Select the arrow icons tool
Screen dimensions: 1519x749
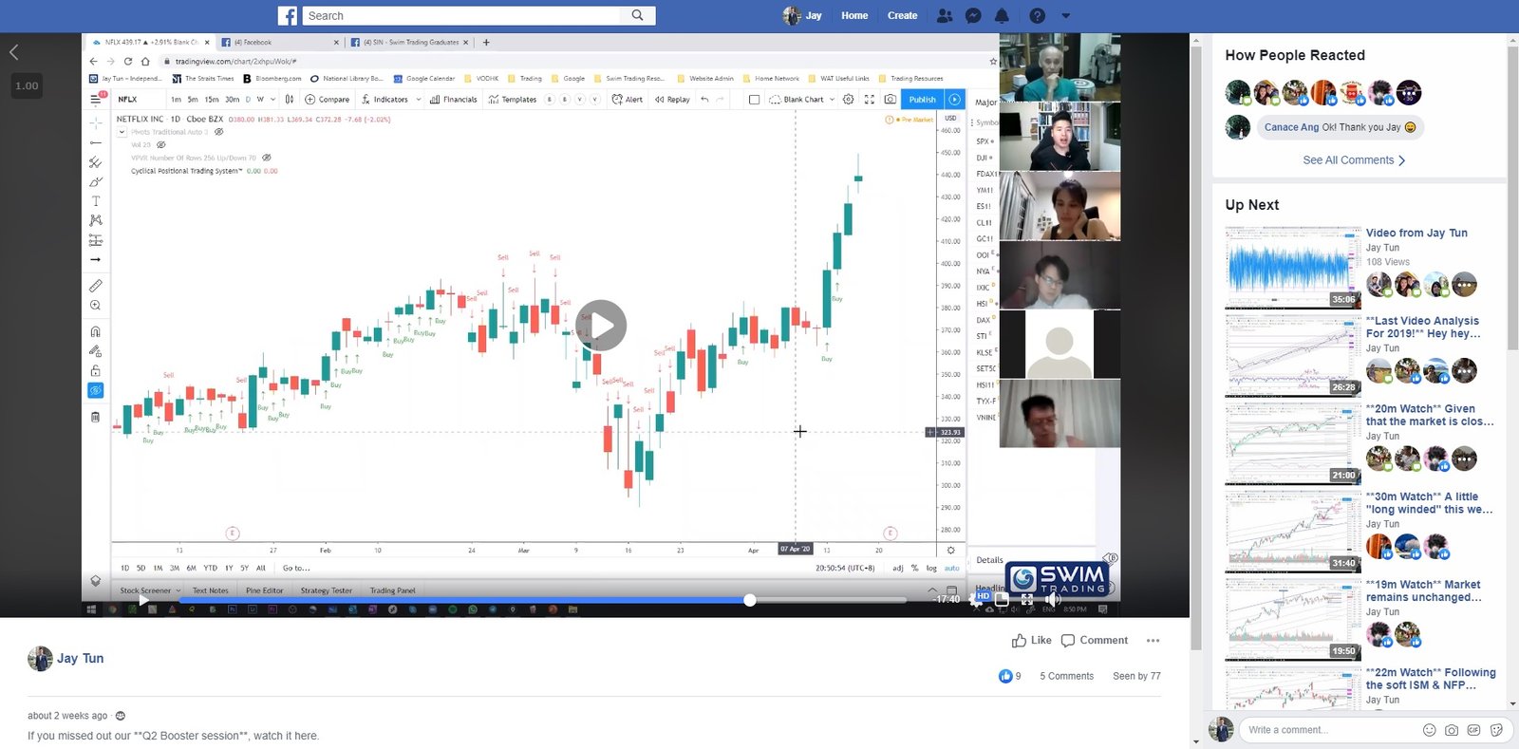(96, 259)
